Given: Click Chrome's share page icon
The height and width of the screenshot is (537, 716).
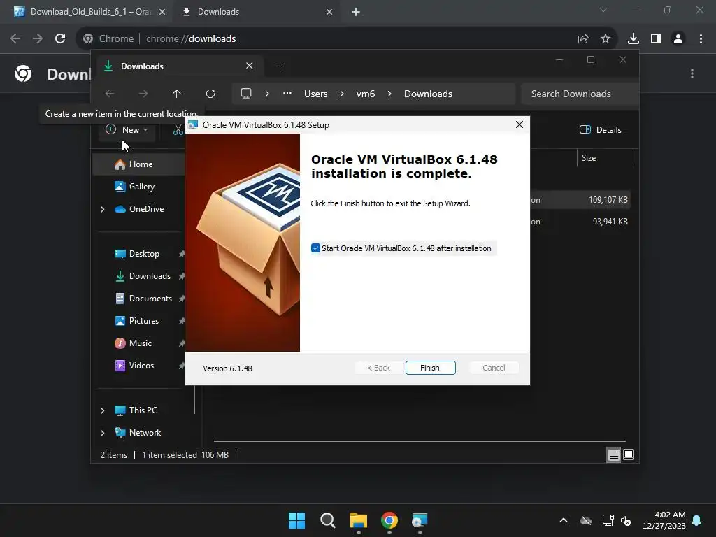Looking at the screenshot, I should tap(583, 39).
